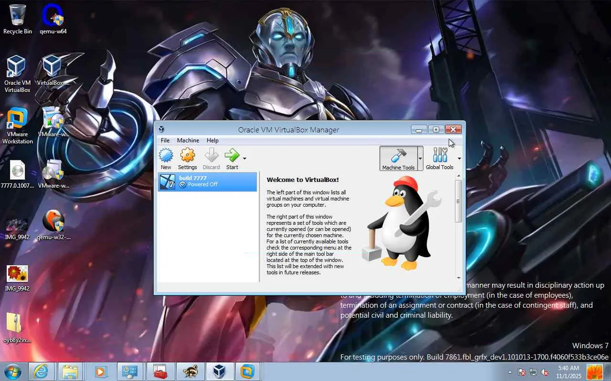The image size is (611, 381).
Task: Select the VMware Workstation desktop shortcut
Action: 18,126
